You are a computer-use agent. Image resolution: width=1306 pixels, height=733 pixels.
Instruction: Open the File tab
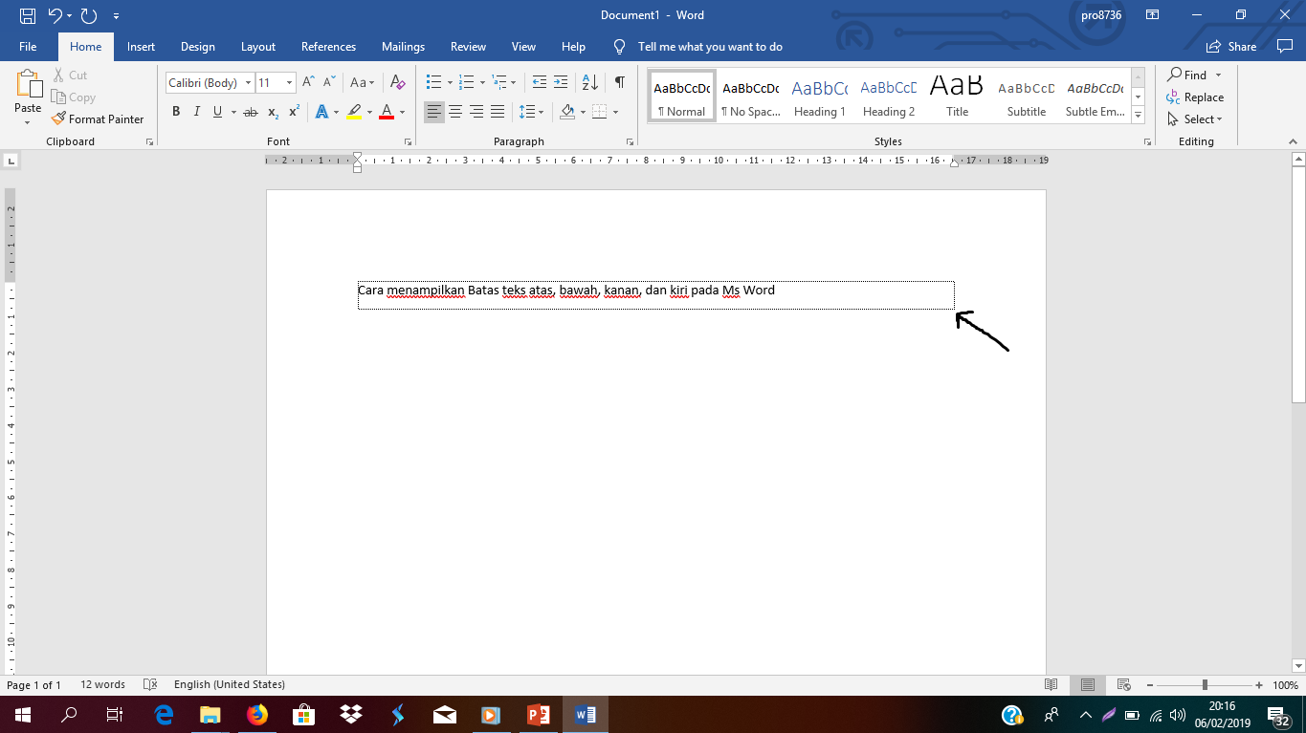(x=28, y=46)
